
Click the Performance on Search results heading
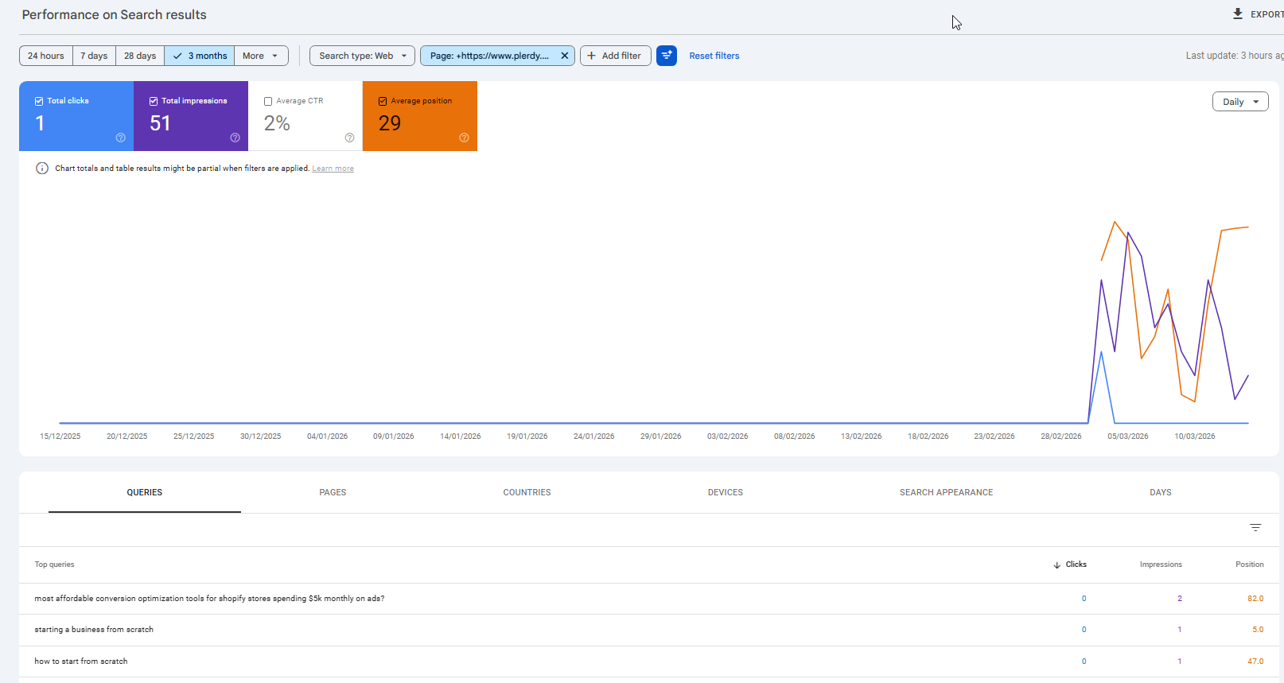pos(114,15)
